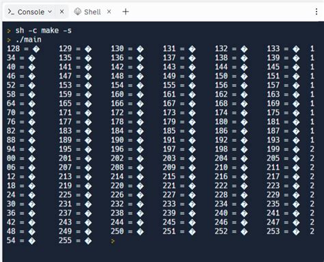
Task: Click the '169 =' output entry
Action: click(x=283, y=103)
